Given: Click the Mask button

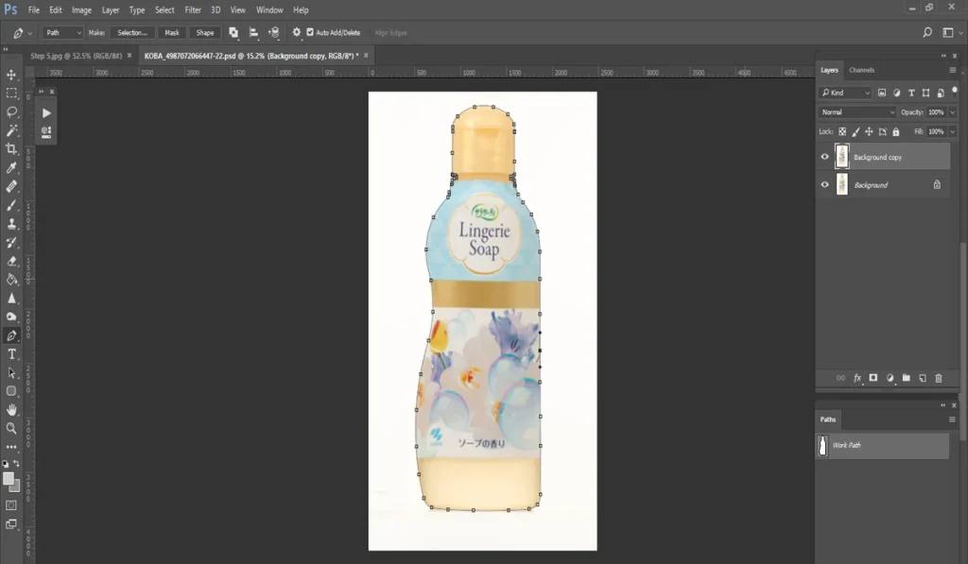Looking at the screenshot, I should point(172,32).
